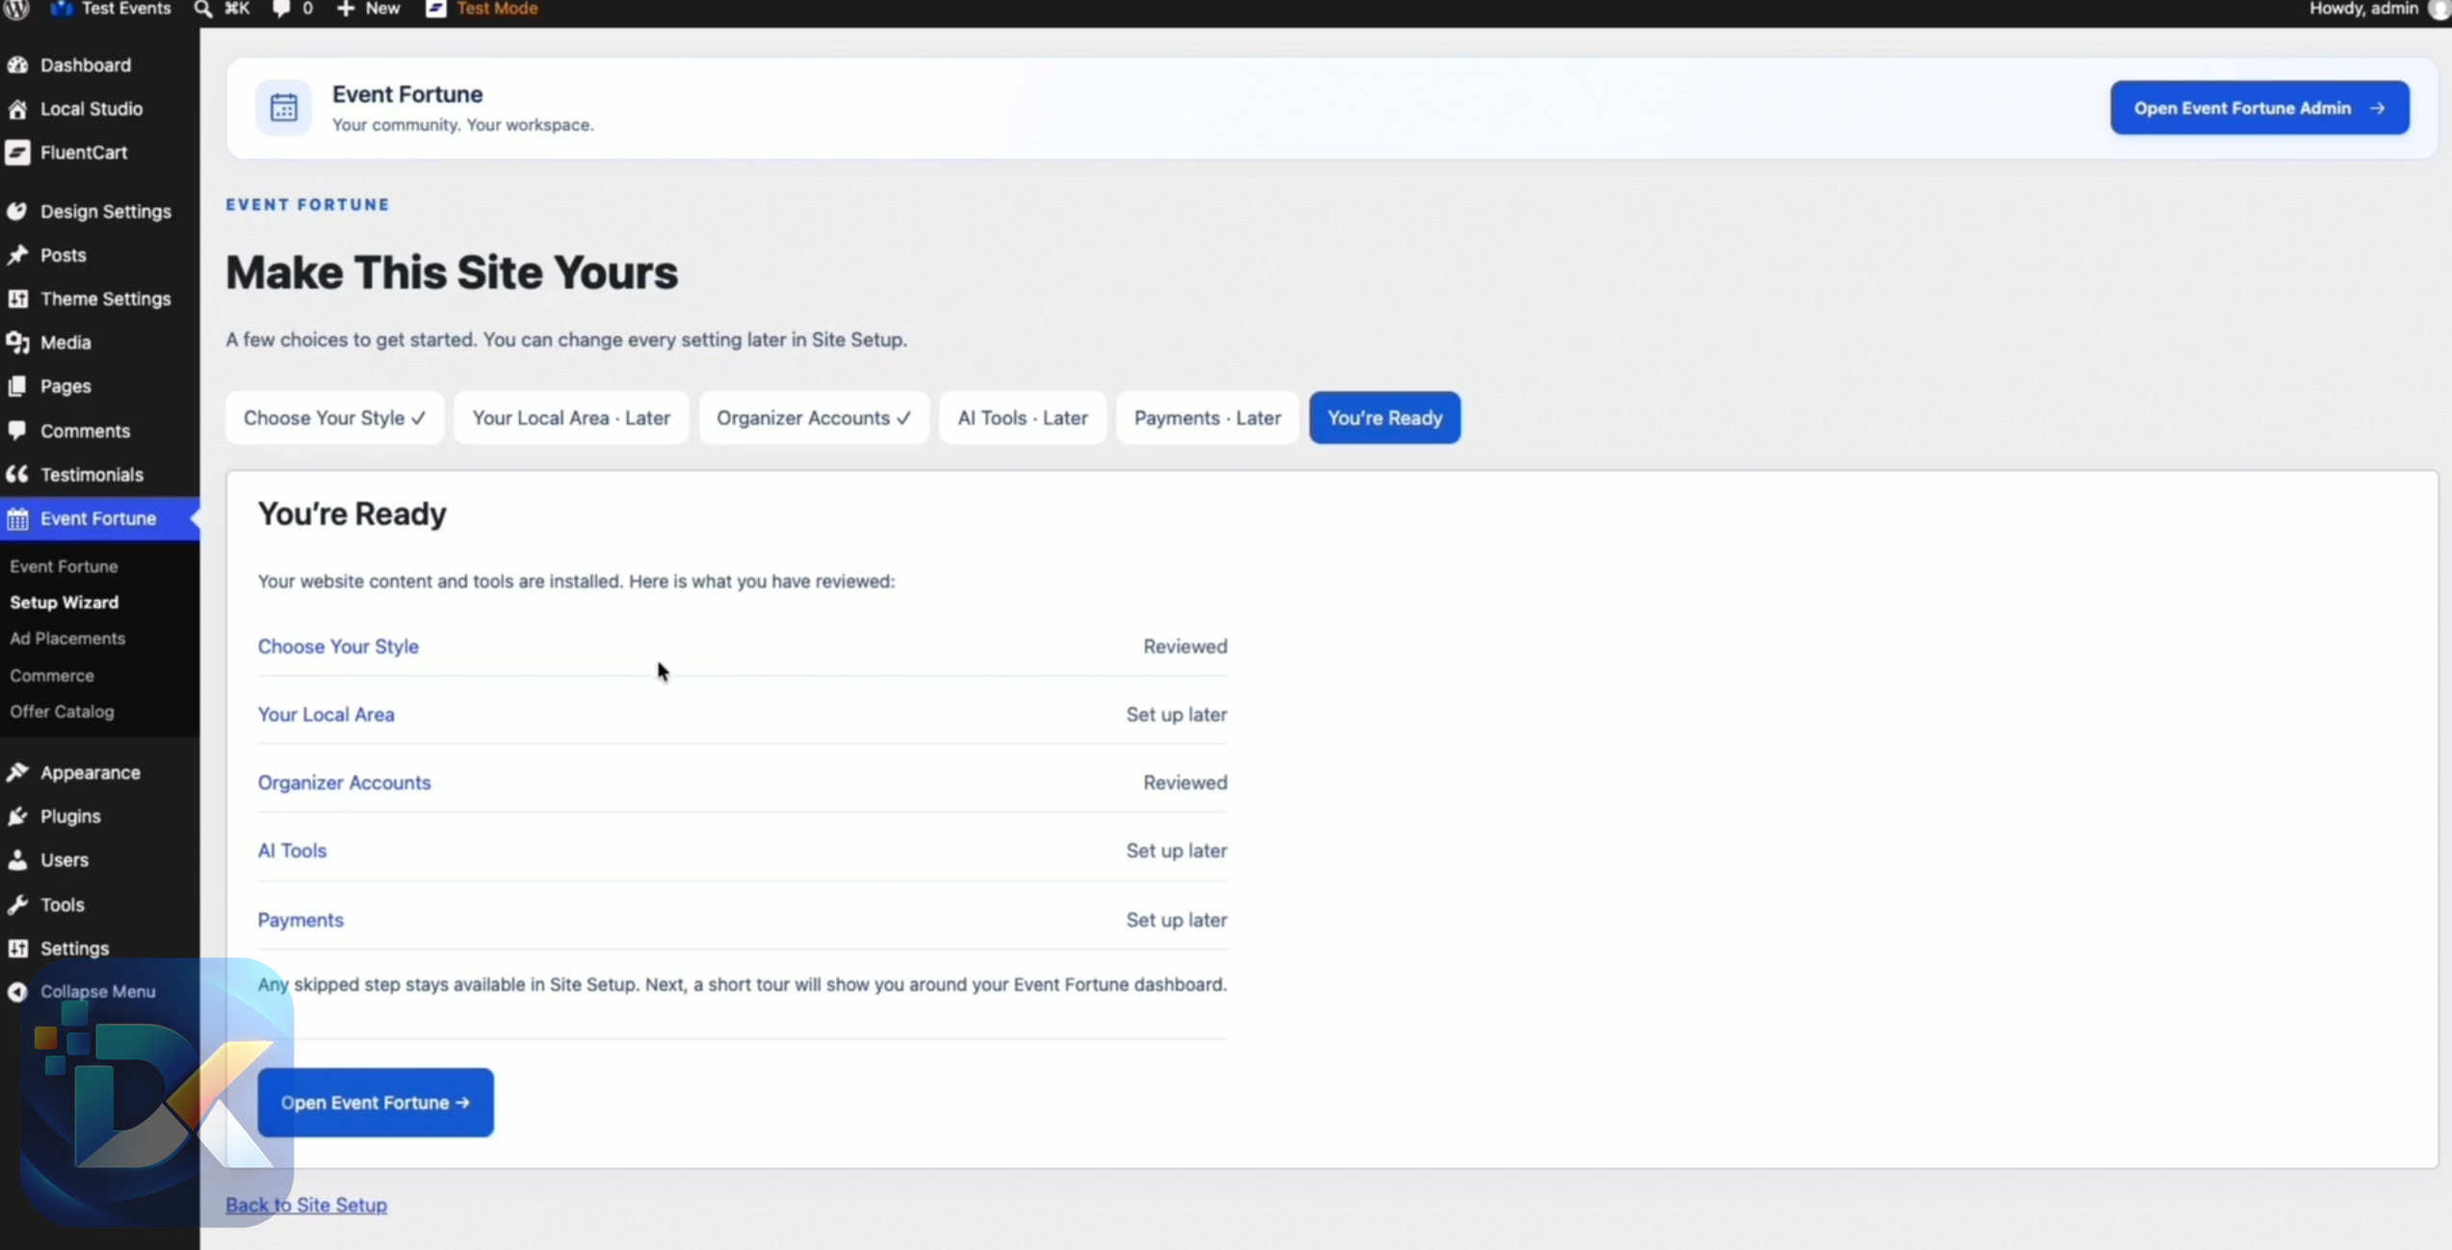Screen dimensions: 2452x1250
Task: Select the Setup Wizard submenu item
Action: (65, 602)
